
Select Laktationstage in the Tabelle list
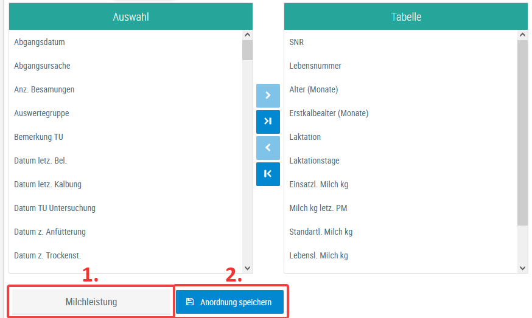coord(314,161)
